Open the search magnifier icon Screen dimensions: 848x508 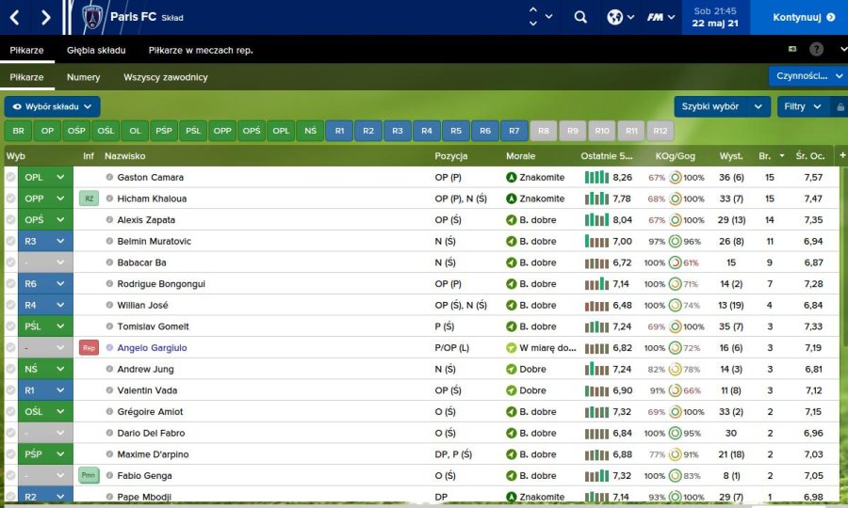pos(580,17)
